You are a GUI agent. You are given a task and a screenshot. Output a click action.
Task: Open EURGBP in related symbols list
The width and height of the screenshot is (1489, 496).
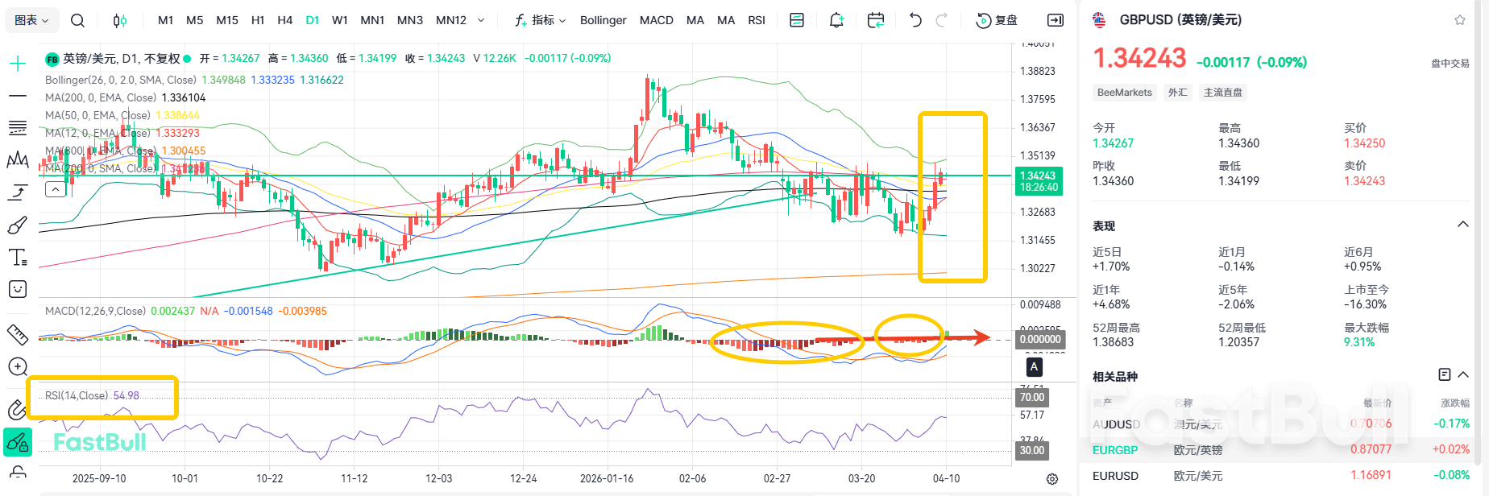pos(1115,450)
